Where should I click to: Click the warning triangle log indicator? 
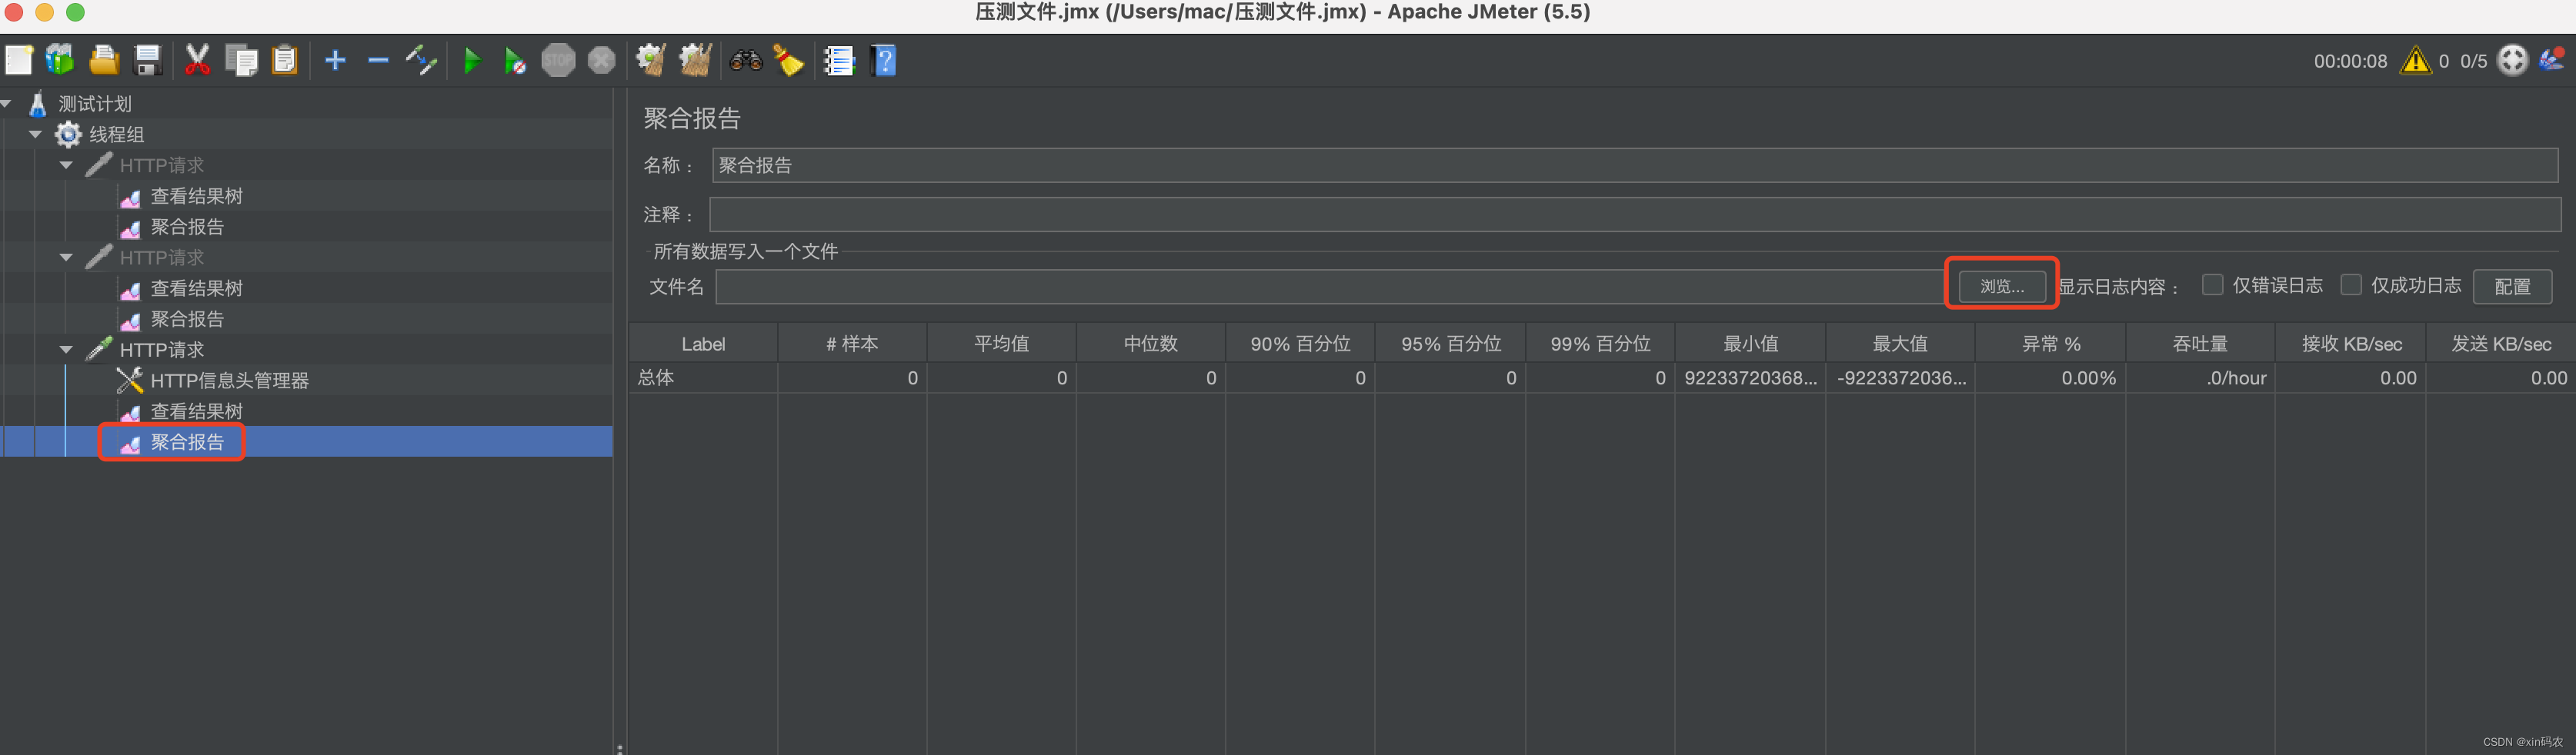2417,60
